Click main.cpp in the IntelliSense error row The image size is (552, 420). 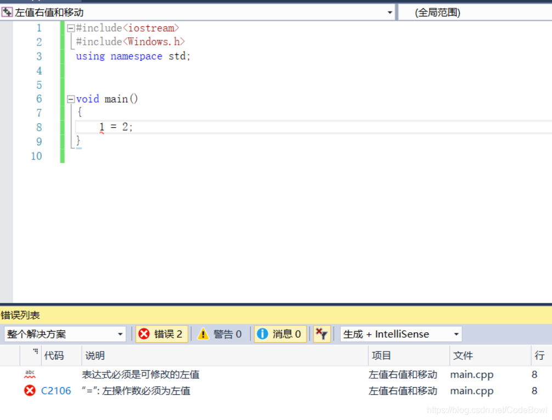coord(472,374)
